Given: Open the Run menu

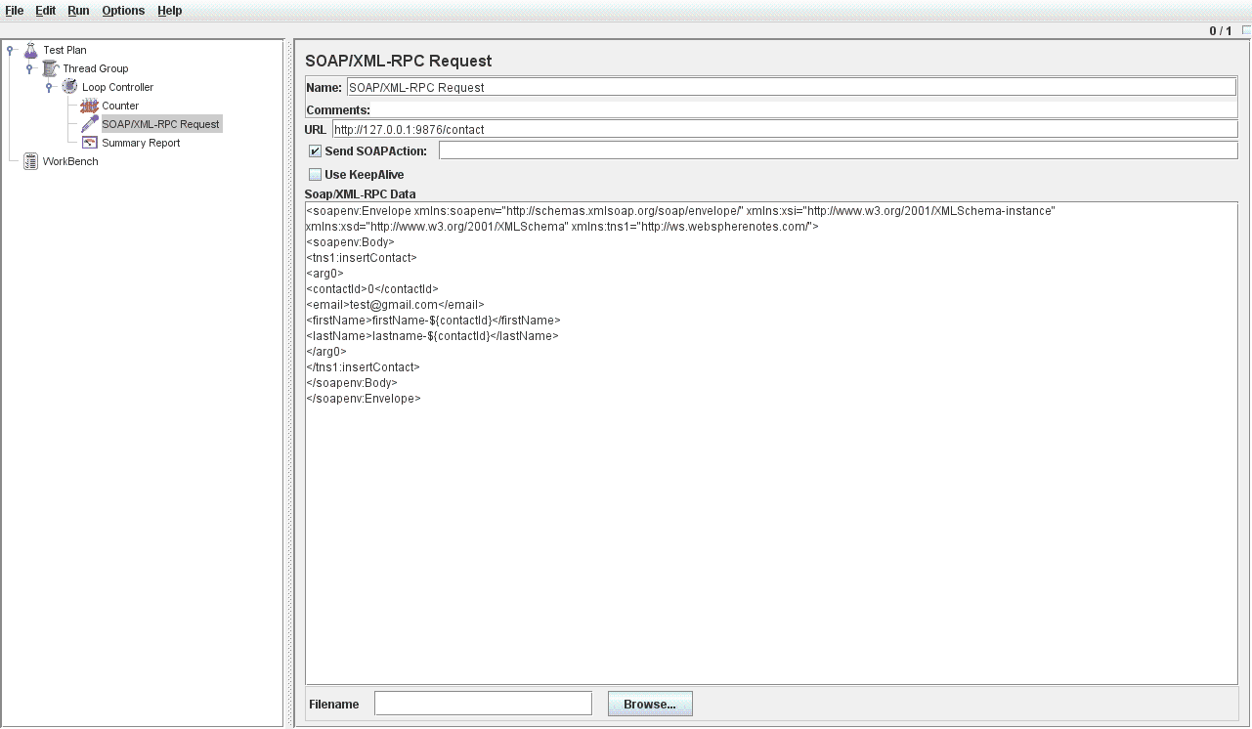Looking at the screenshot, I should pyautogui.click(x=77, y=11).
